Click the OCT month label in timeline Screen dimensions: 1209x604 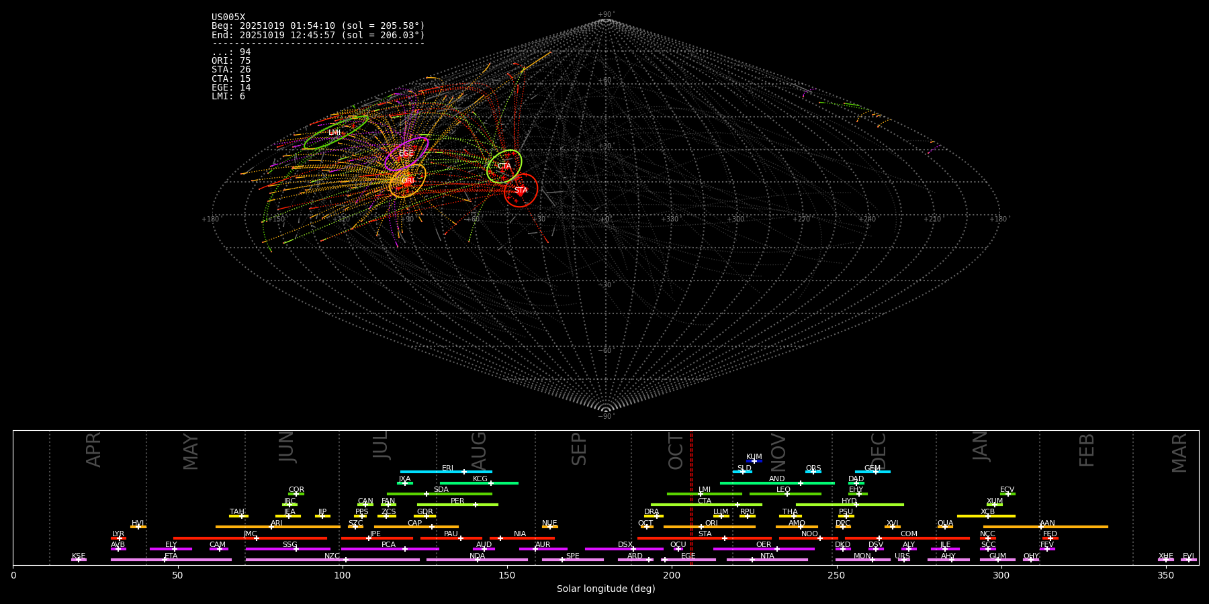(676, 451)
